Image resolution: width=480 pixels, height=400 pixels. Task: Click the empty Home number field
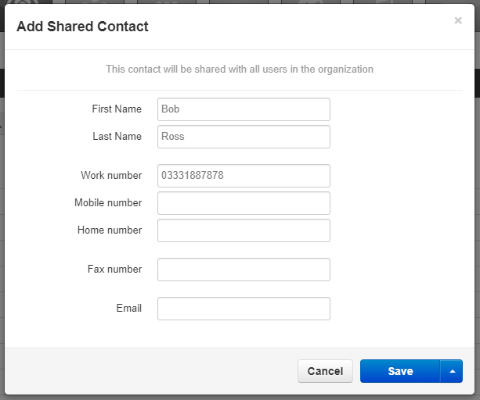point(244,230)
